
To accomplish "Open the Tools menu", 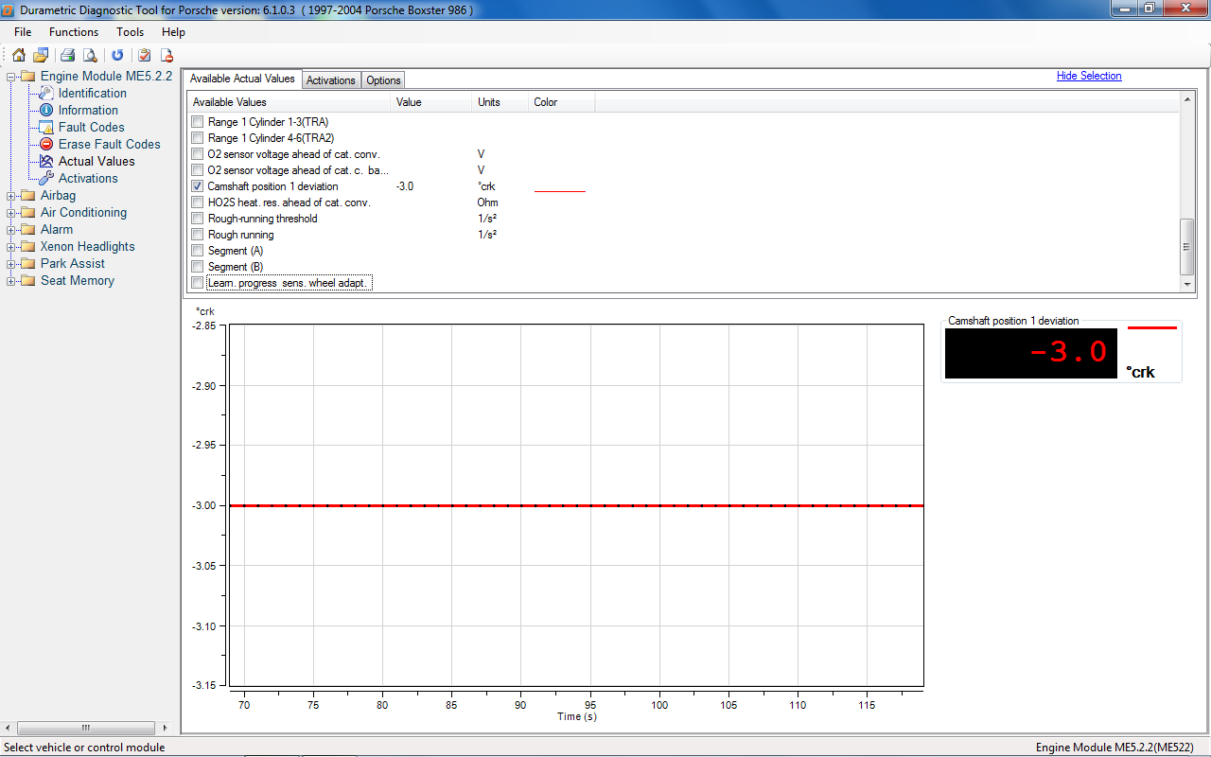I will coord(131,32).
